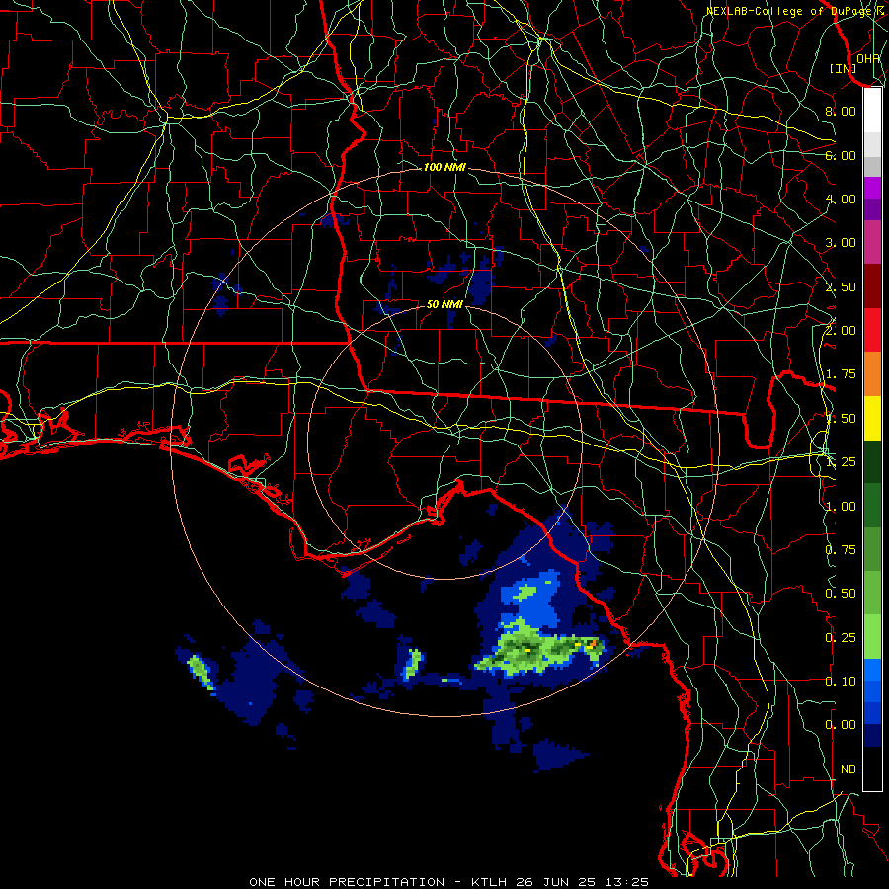
Task: Click the [IN] units label
Action: [843, 68]
